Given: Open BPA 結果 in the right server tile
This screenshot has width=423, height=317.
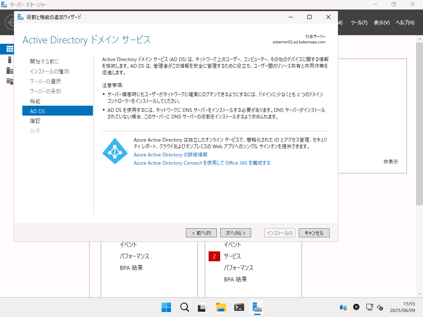Looking at the screenshot, I should tap(235, 279).
